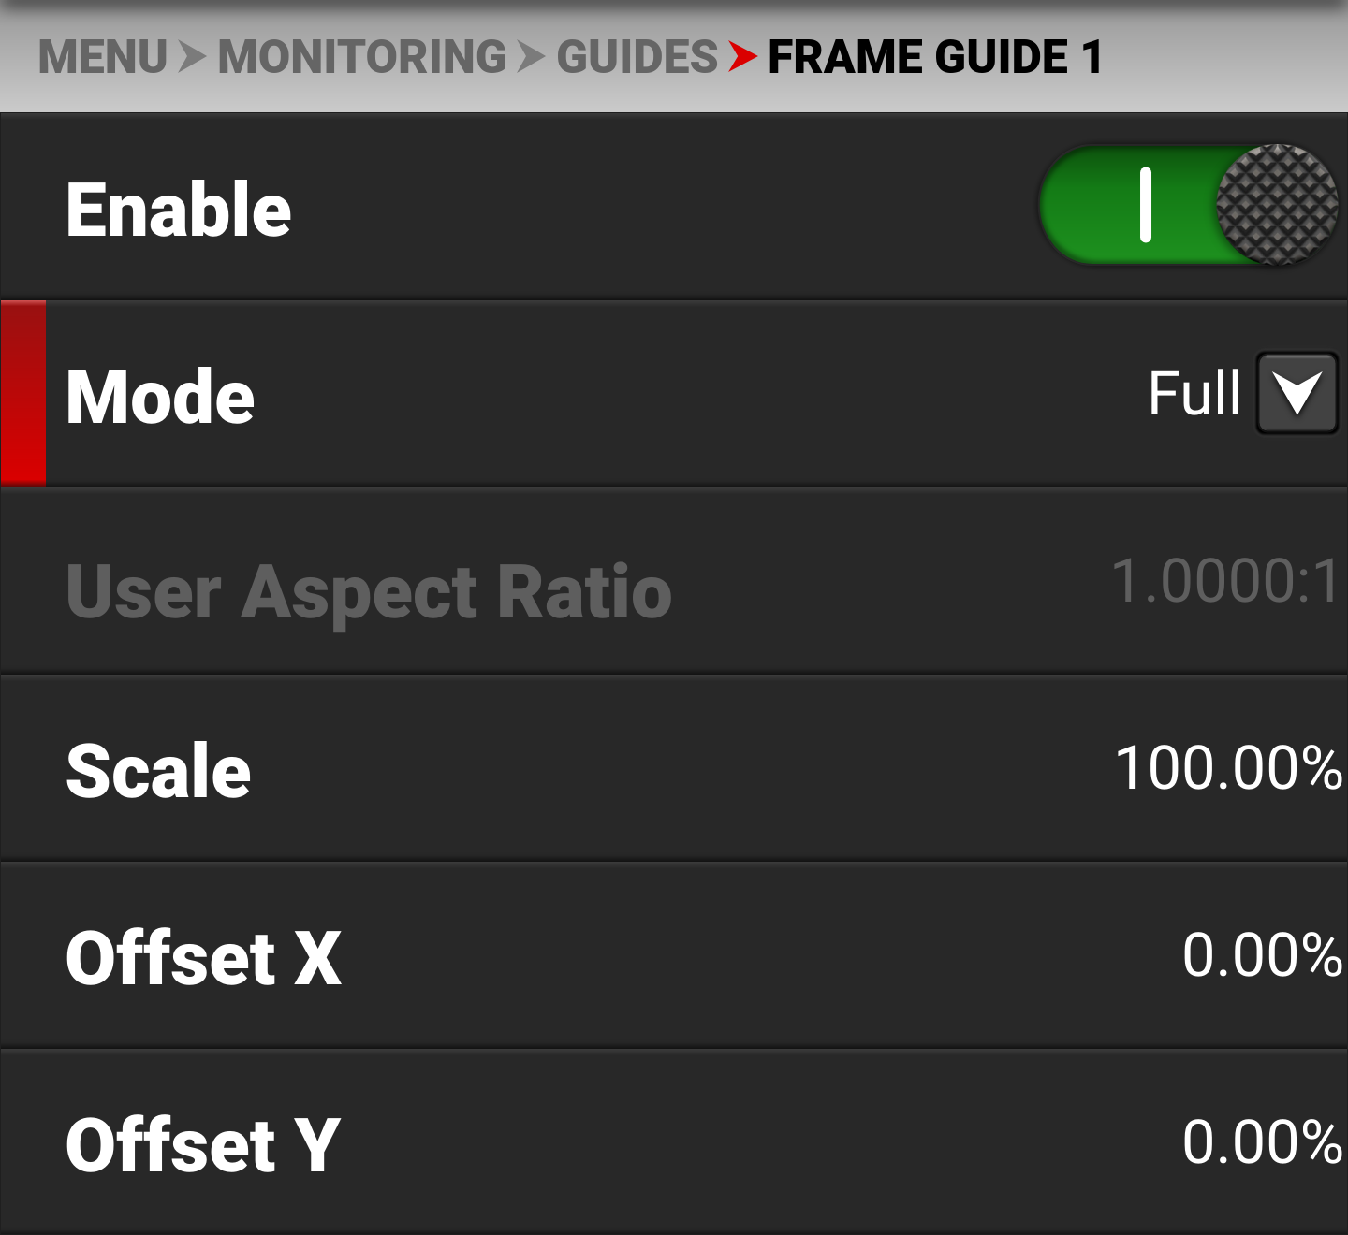Select the Mode row label
1348x1235 pixels.
(160, 397)
